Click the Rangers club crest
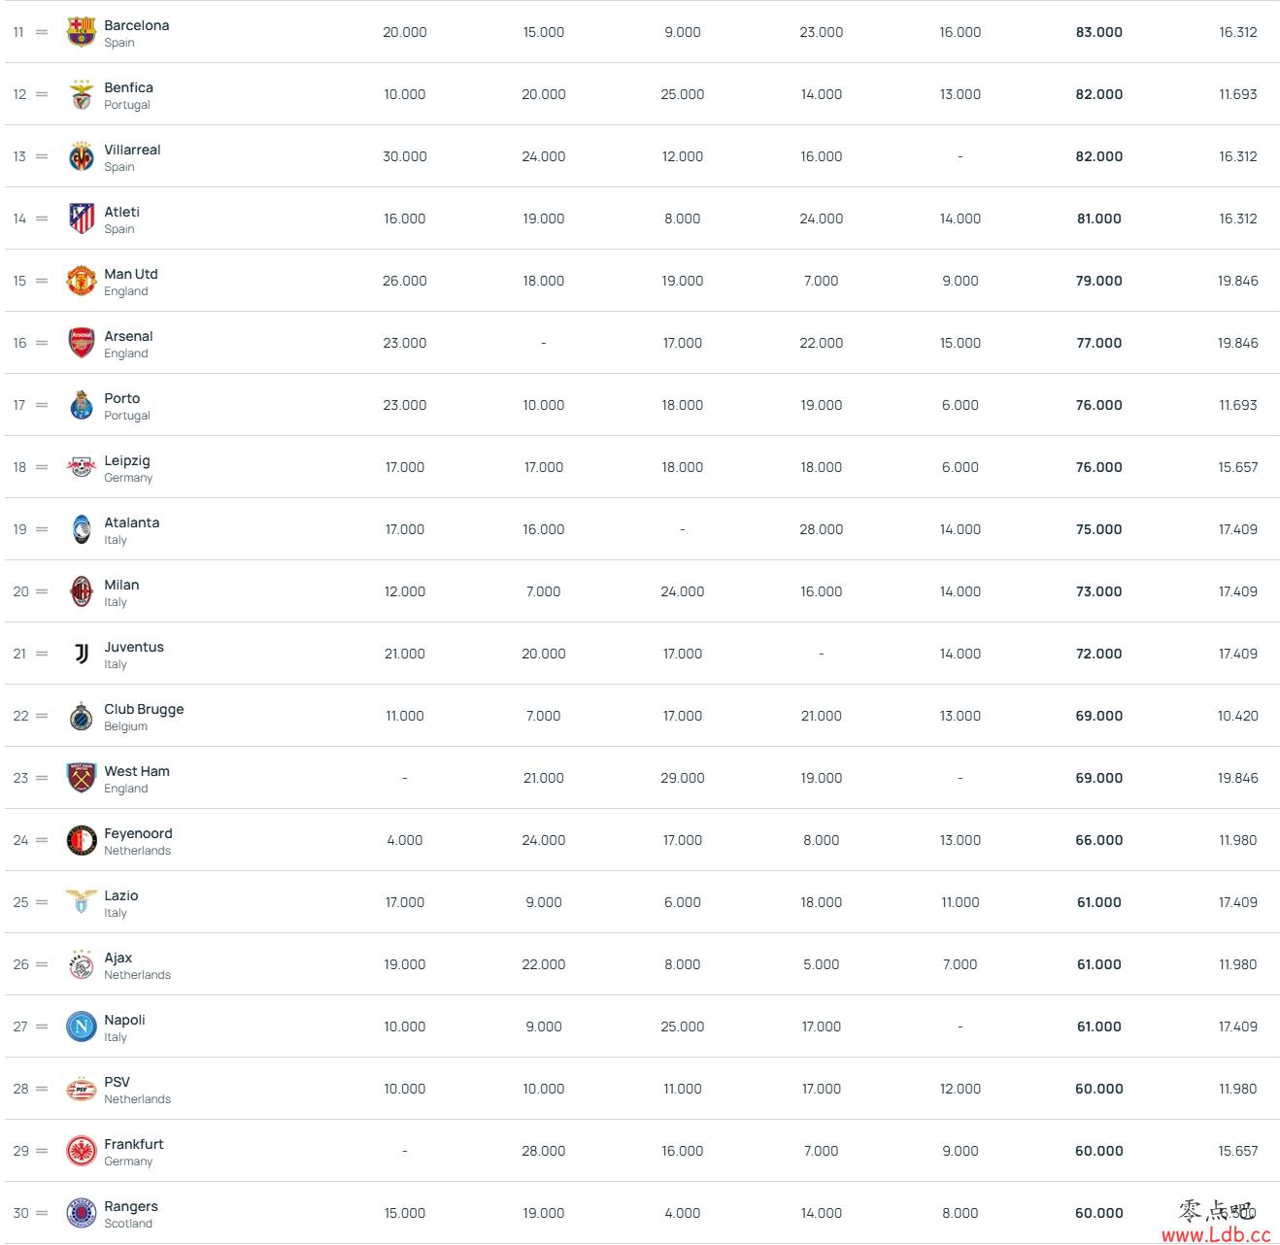 (x=82, y=1213)
